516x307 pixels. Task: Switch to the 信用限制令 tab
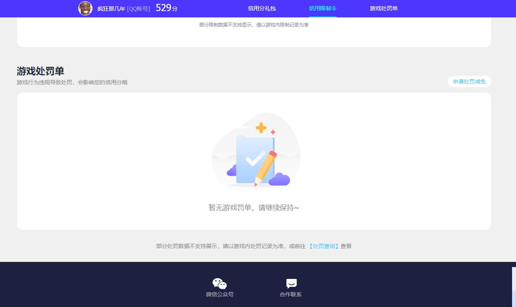pos(322,8)
